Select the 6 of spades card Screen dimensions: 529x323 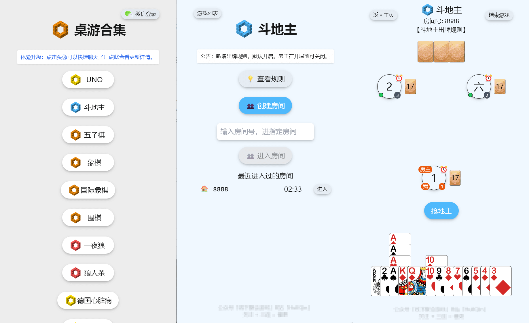(x=467, y=281)
